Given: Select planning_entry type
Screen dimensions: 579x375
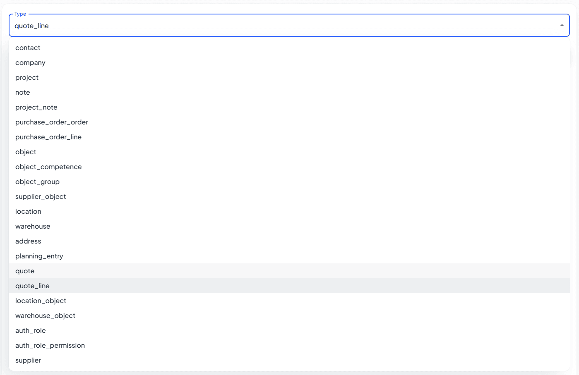Looking at the screenshot, I should click(x=39, y=256).
